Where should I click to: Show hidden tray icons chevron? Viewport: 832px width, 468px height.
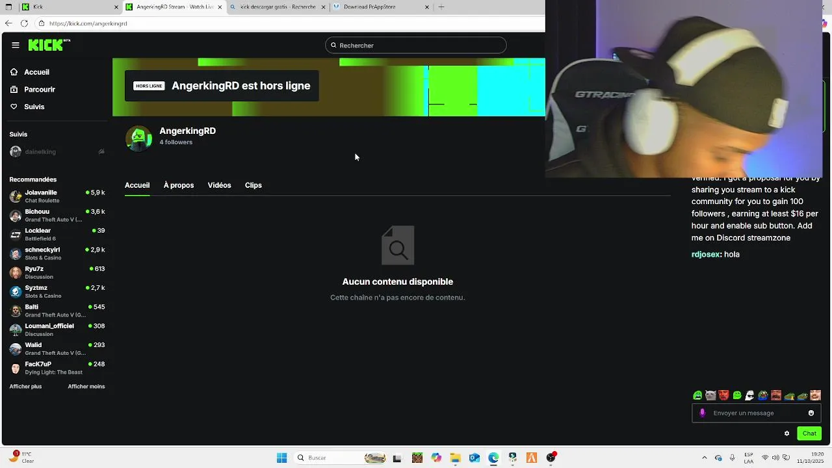(x=704, y=458)
